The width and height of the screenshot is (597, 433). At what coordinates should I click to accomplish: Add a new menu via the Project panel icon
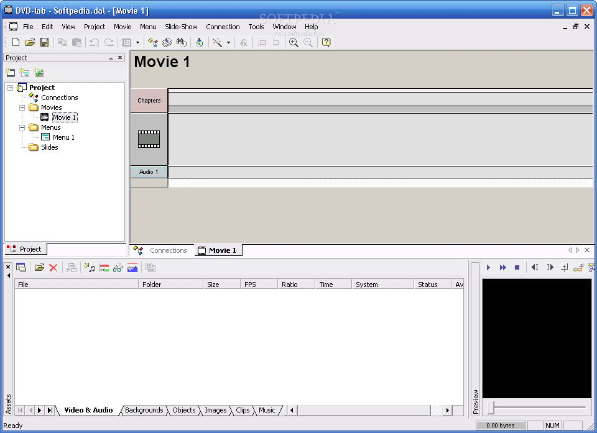pyautogui.click(x=24, y=72)
